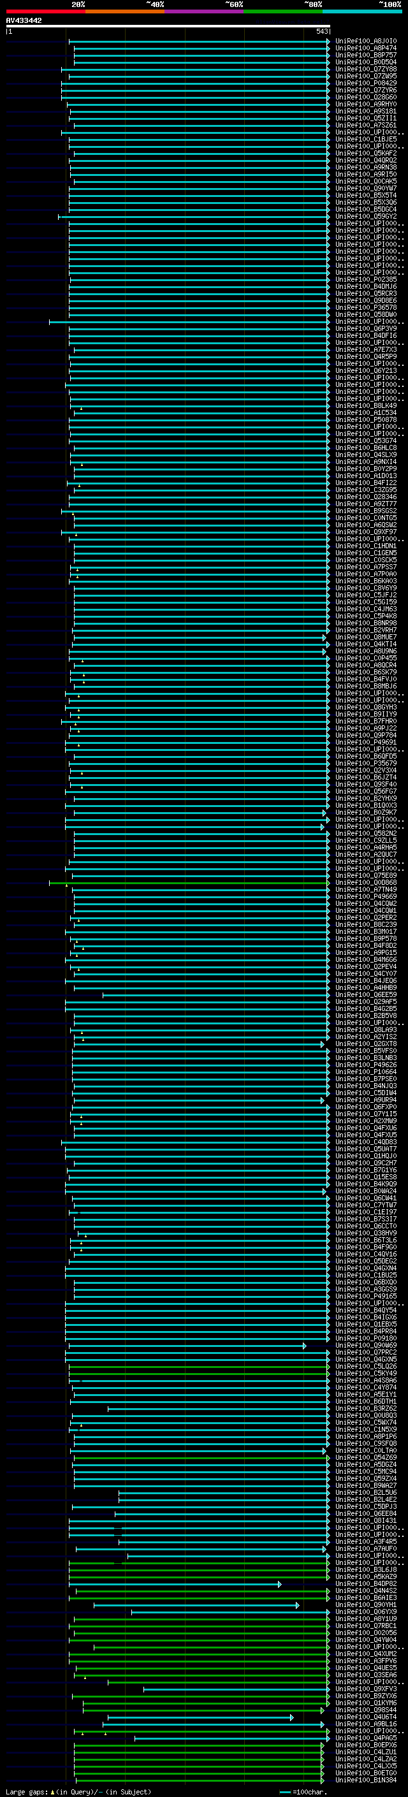This screenshot has height=1797, width=408.
Task: Click the query end position 543
Action: click(x=321, y=31)
